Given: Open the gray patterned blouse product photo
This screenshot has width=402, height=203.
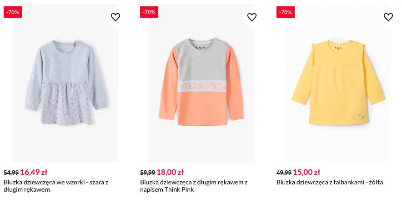Looking at the screenshot, I should click(65, 86).
